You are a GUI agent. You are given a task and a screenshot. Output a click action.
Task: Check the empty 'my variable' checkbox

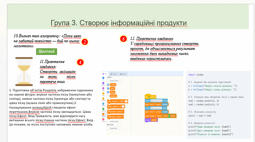point(108,96)
